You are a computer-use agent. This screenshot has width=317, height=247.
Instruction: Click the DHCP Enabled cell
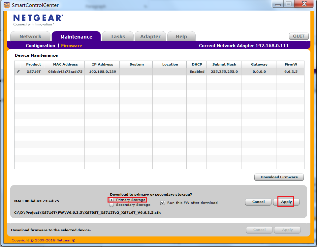197,72
